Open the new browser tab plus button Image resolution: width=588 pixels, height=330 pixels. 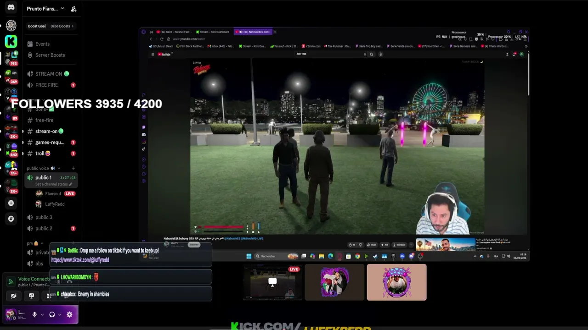[275, 32]
